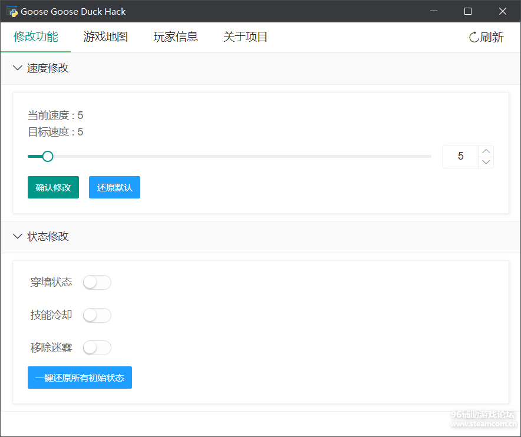Select the 修改功能 tab

36,37
